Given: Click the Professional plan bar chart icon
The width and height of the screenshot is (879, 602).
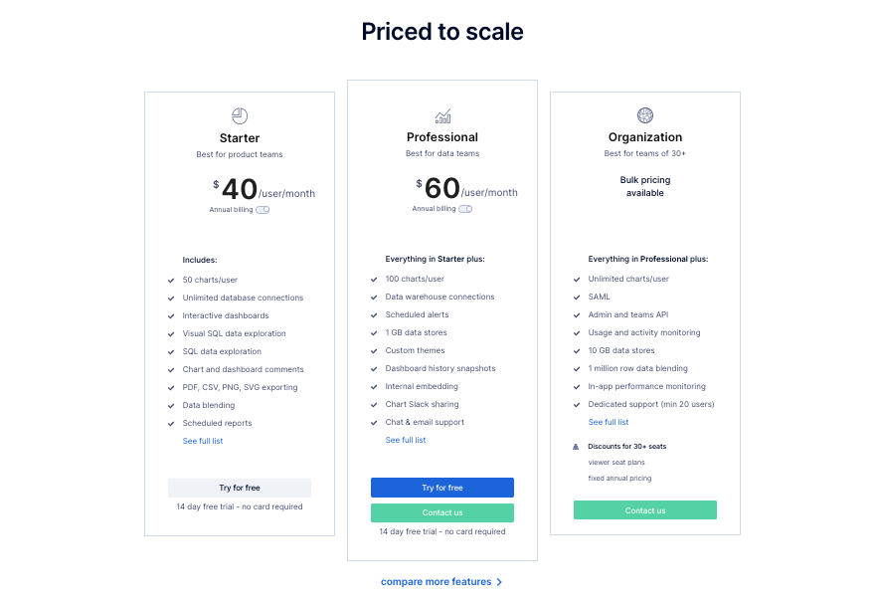Looking at the screenshot, I should click(x=442, y=116).
